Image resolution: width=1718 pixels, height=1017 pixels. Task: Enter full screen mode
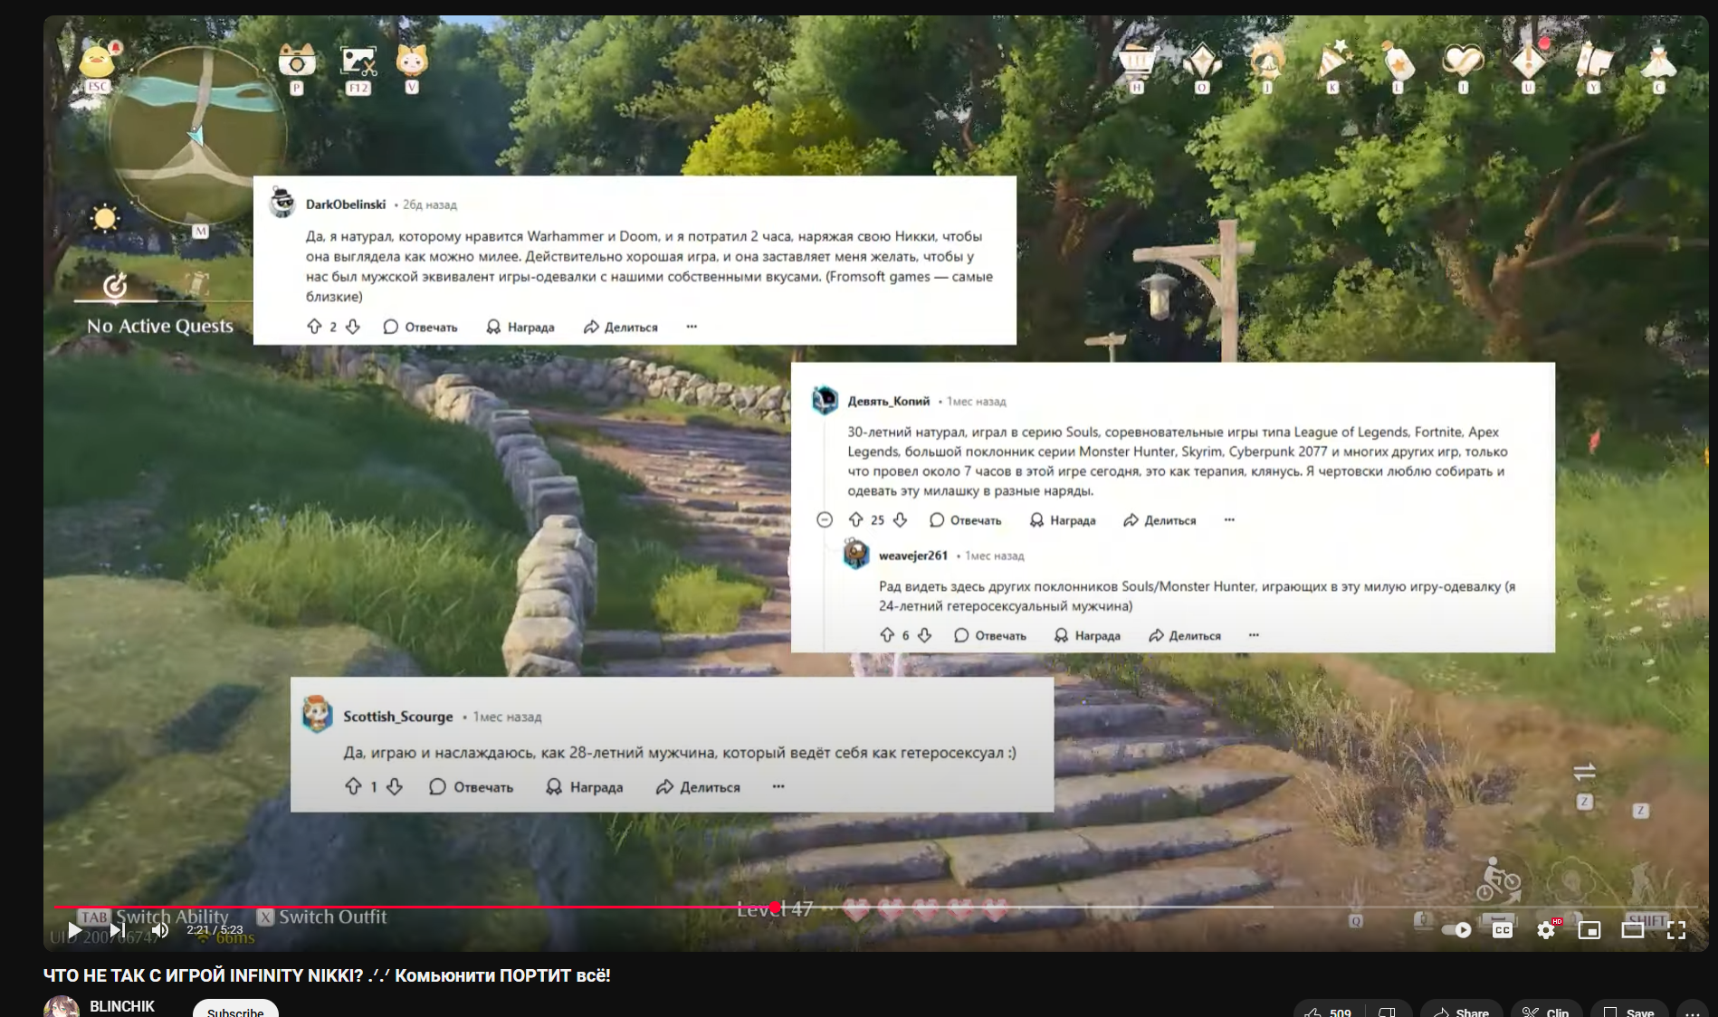[x=1676, y=929]
